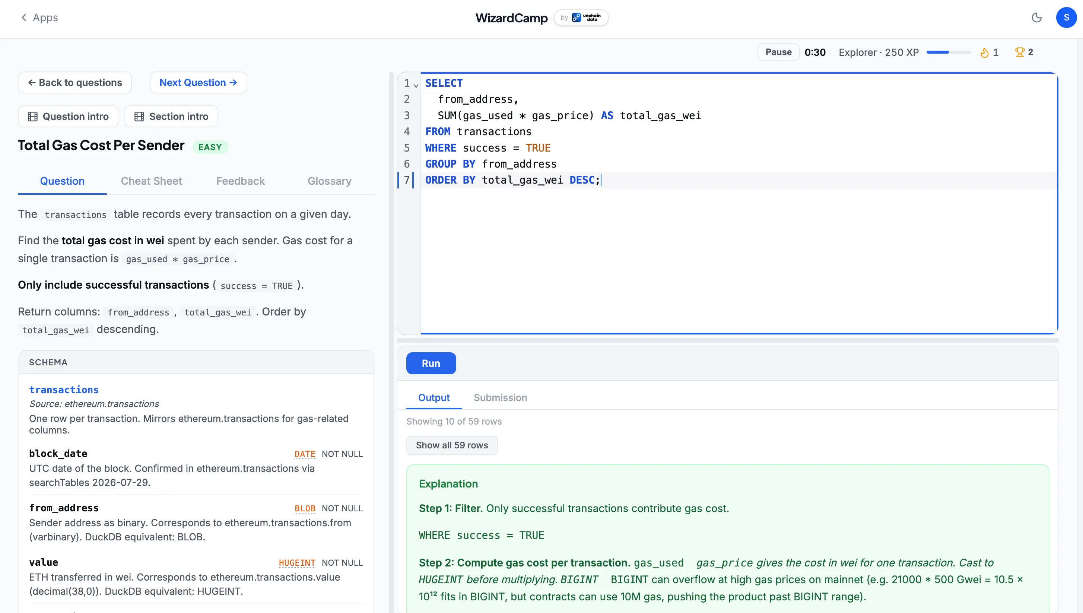Click the table icon in Section intro

pyautogui.click(x=139, y=117)
